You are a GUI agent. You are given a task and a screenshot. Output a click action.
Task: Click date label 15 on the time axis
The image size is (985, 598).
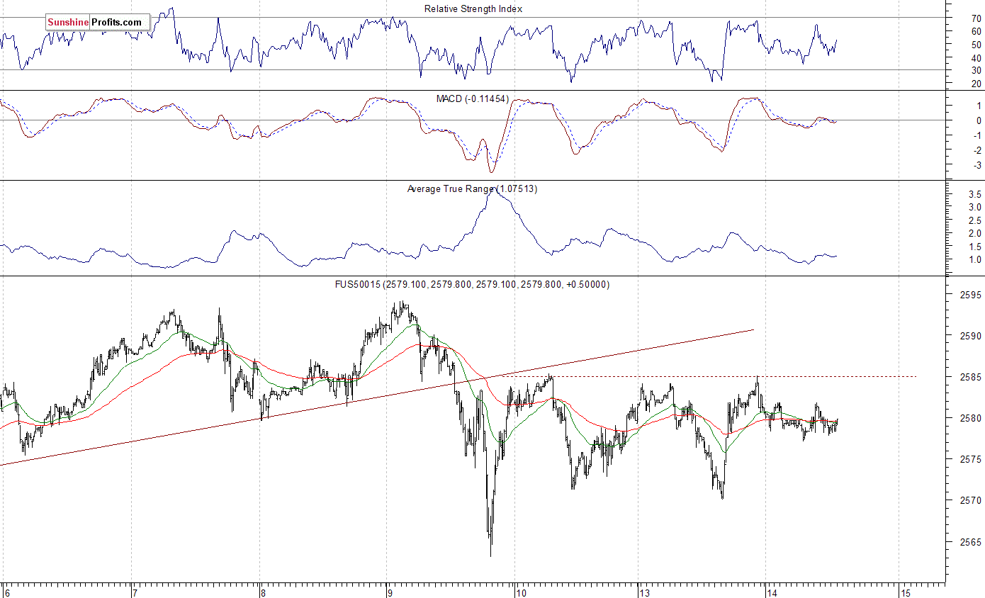tap(904, 592)
